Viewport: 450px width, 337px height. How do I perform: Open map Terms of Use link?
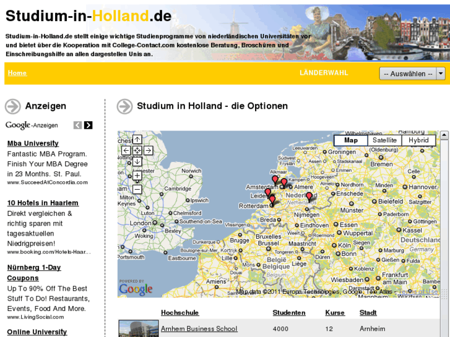tap(418, 292)
